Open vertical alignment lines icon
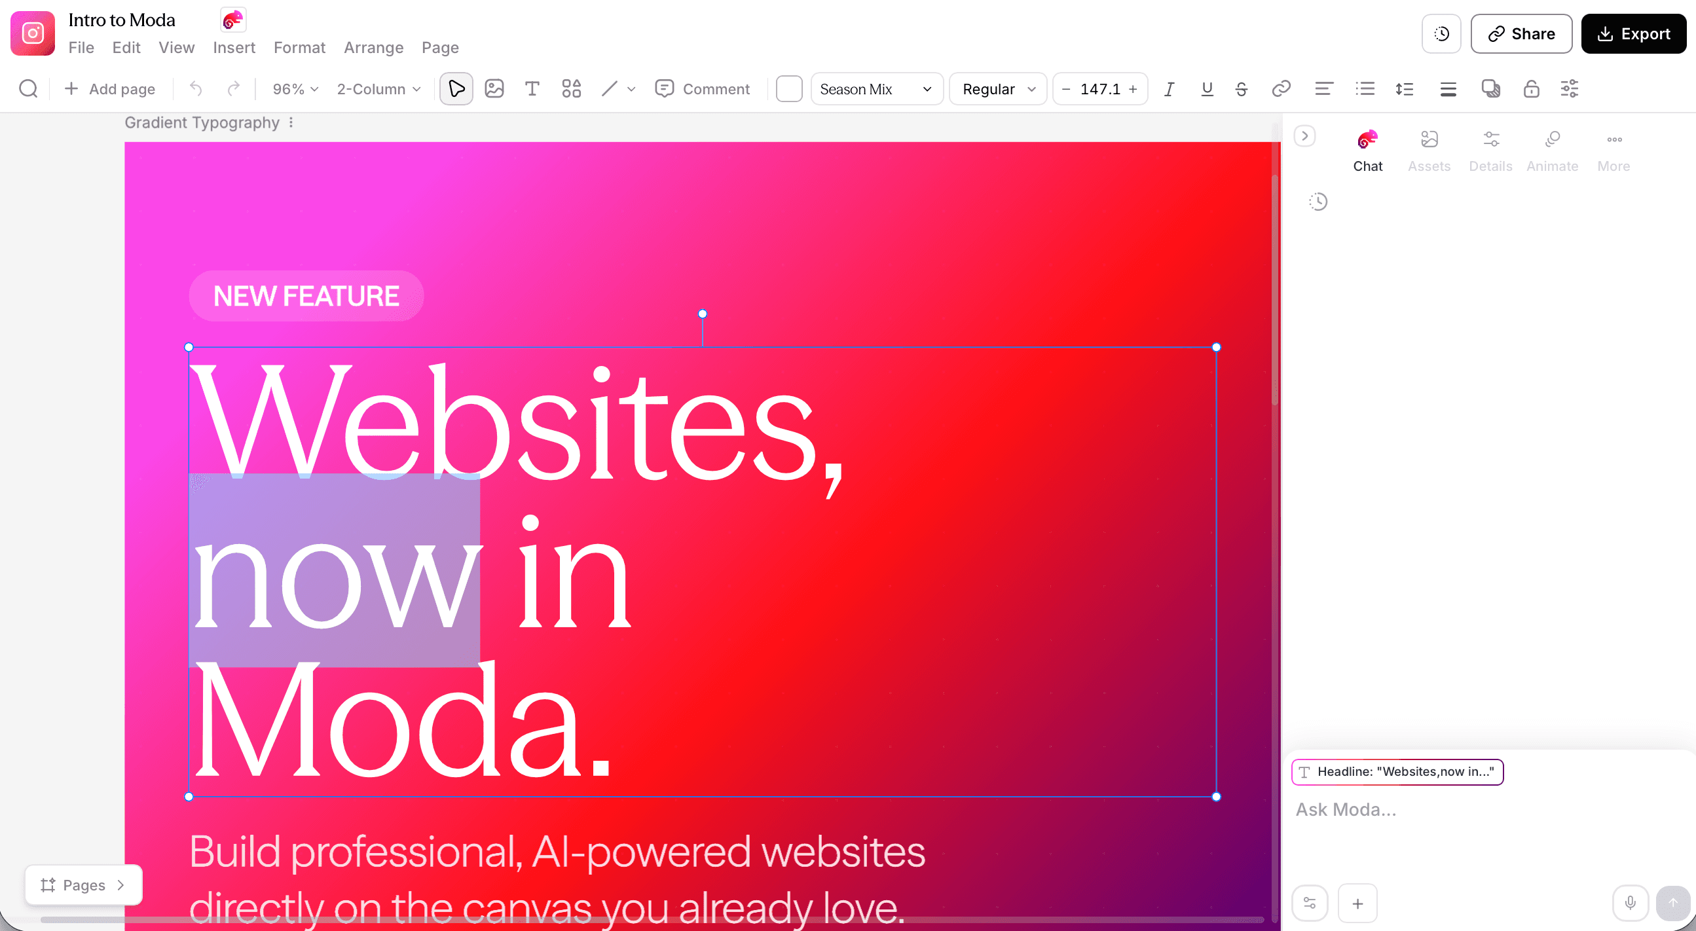The height and width of the screenshot is (931, 1696). 1448,88
